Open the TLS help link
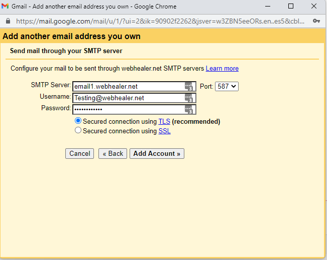 click(x=164, y=121)
